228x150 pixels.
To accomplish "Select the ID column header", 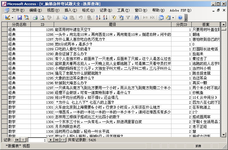I will click(x=42, y=24).
